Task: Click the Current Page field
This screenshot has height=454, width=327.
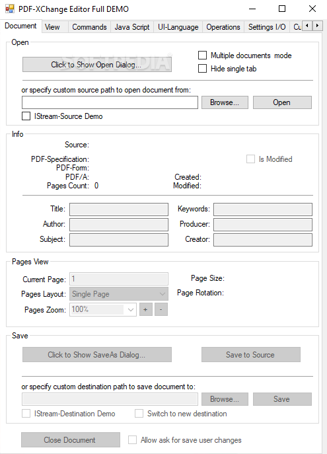Action: (119, 279)
